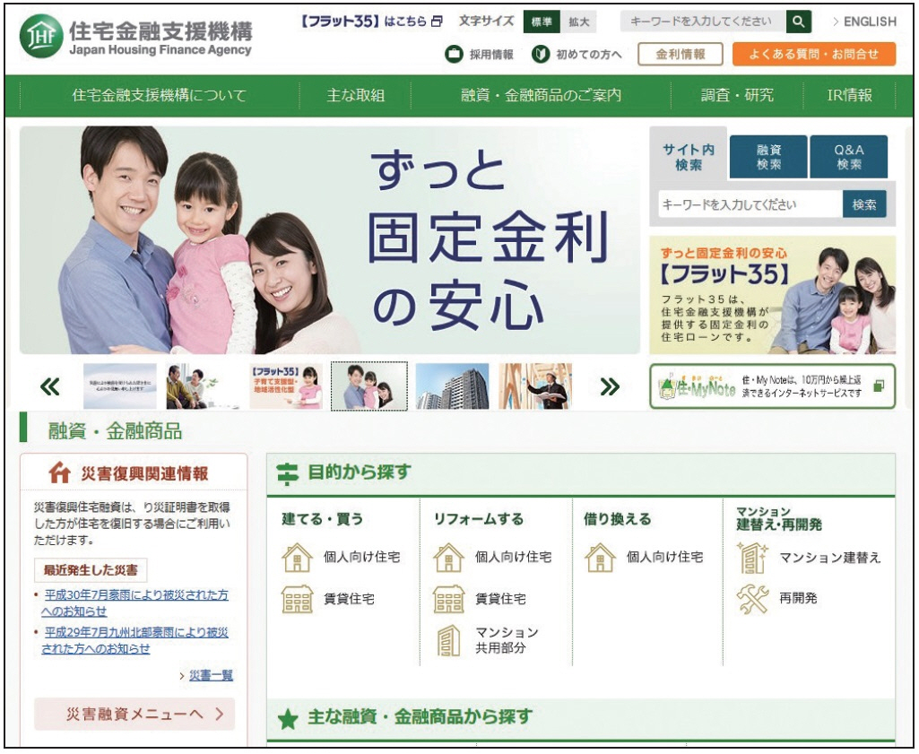Viewport: 919px width, 754px height.
Task: Click the site search keyword field
Action: pyautogui.click(x=750, y=204)
